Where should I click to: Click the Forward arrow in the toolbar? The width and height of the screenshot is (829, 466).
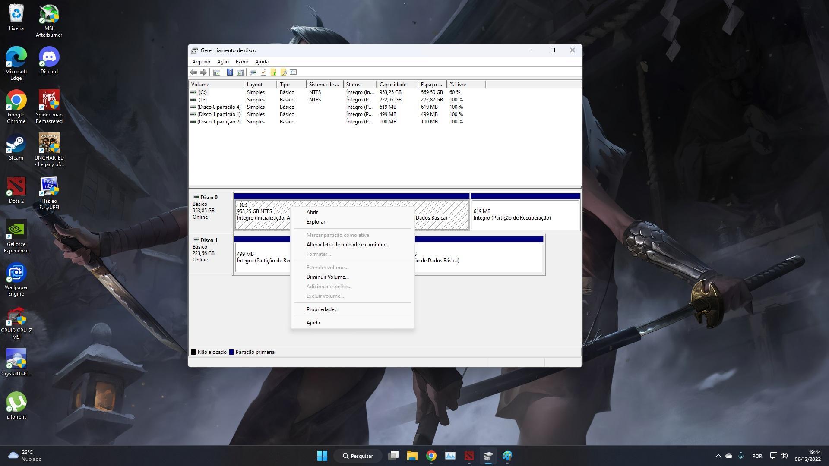click(203, 72)
